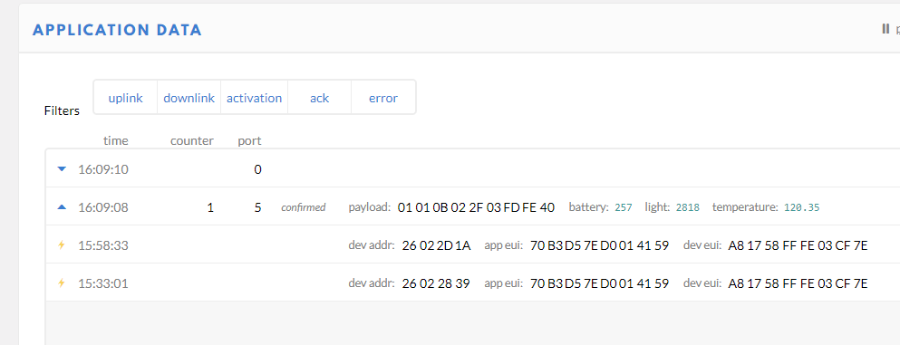
Task: Click the Application Data heading
Action: point(117,30)
